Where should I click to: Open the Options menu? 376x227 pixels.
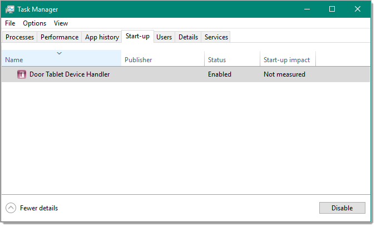click(34, 23)
